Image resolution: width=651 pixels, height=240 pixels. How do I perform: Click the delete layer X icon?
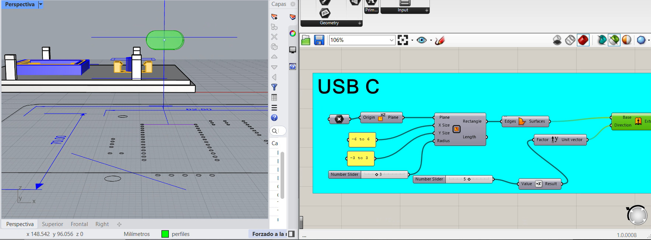[x=274, y=37]
